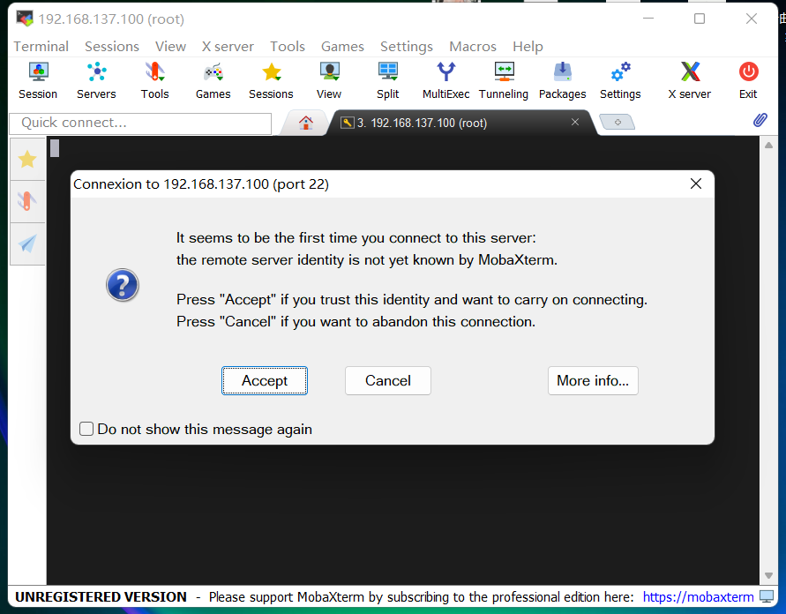Screen dimensions: 786x614
Task: Click the More info... button
Action: pos(593,381)
